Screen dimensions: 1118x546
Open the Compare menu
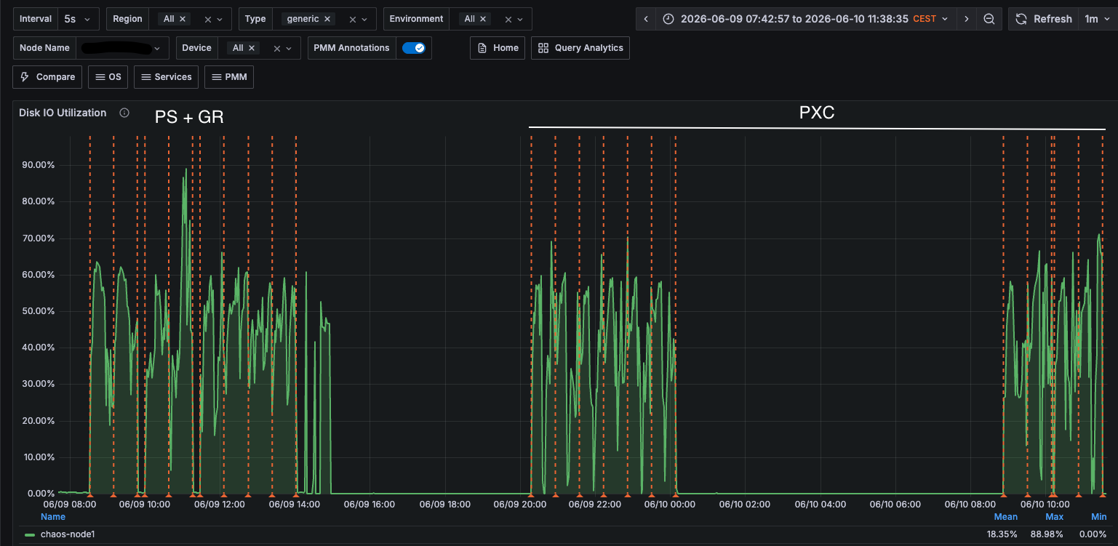point(47,77)
